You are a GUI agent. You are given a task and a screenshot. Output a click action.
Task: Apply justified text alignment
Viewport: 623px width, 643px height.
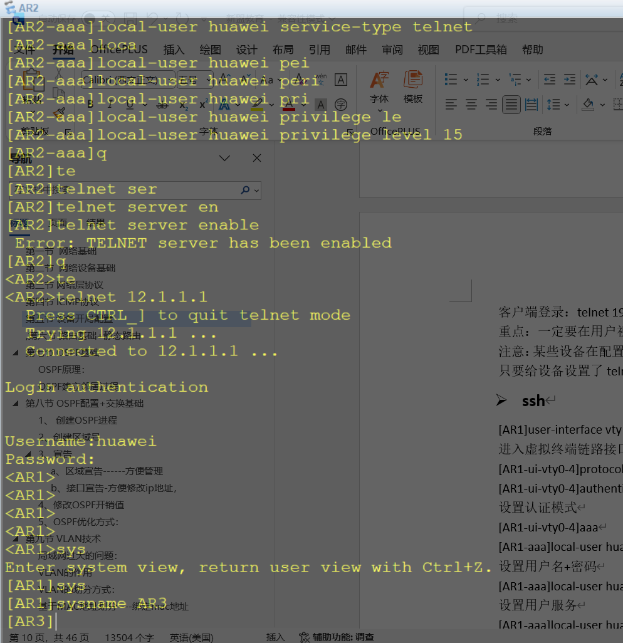[x=511, y=105]
